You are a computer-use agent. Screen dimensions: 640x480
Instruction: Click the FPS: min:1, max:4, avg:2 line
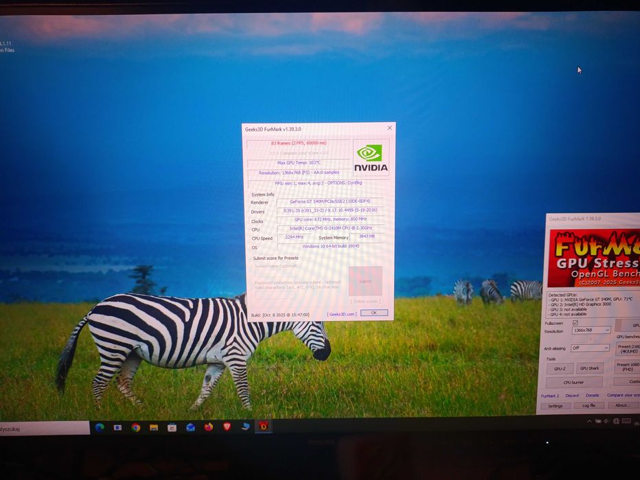coord(319,183)
